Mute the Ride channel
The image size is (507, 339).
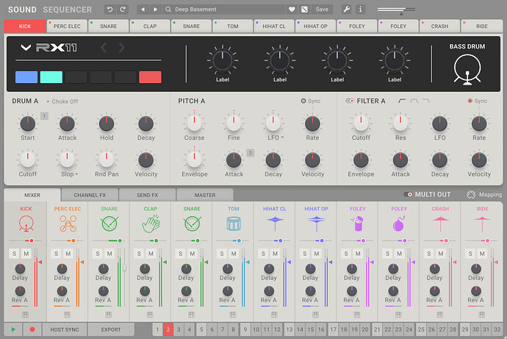482,254
